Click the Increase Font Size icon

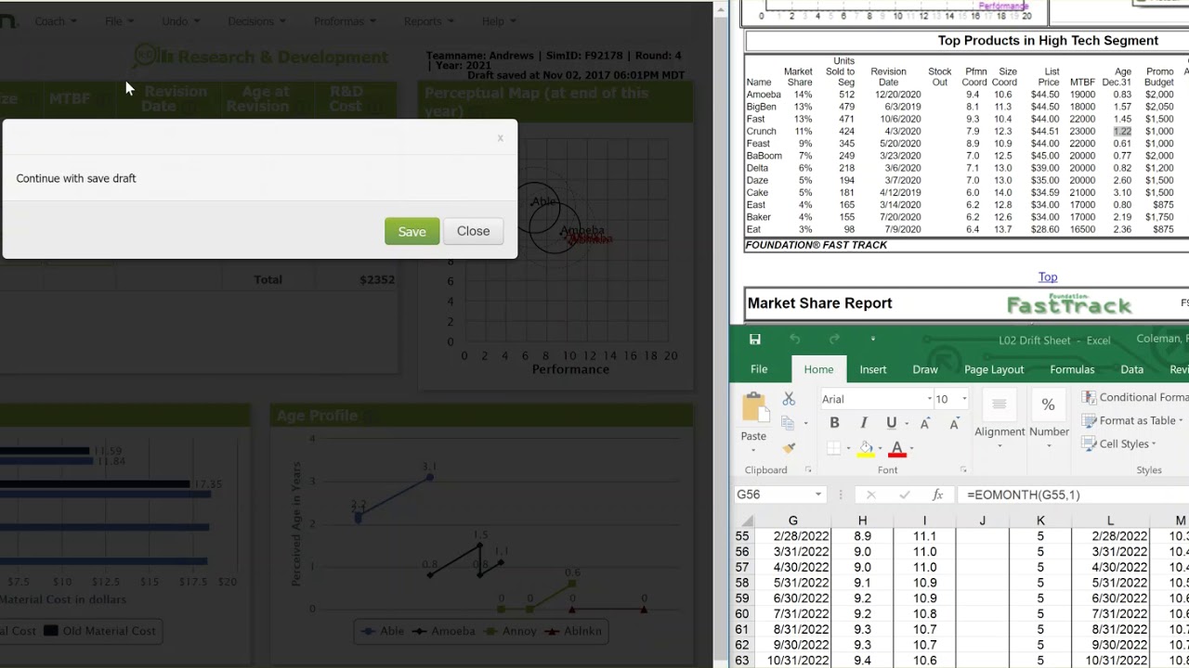click(x=925, y=423)
